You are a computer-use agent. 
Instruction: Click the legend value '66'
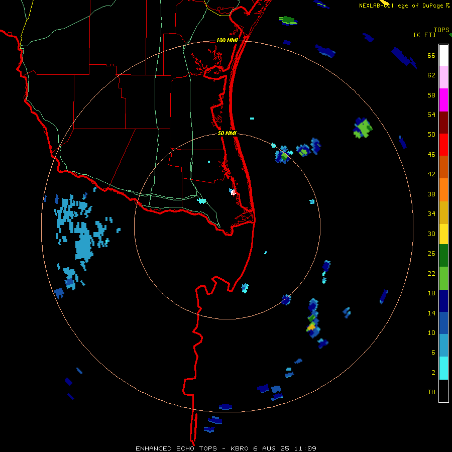coord(431,55)
